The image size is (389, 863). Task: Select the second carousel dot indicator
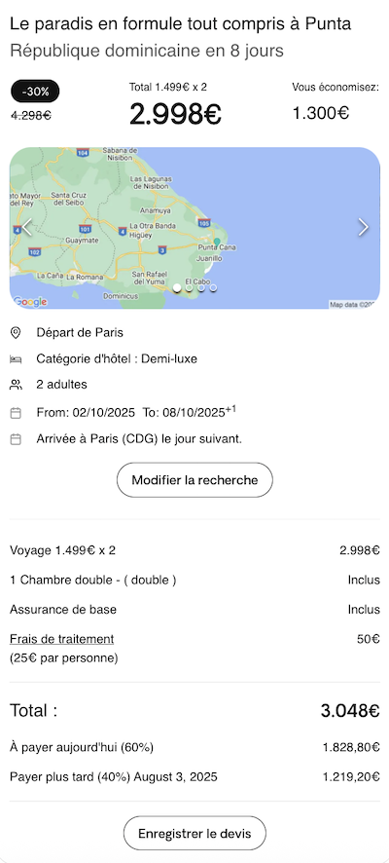click(189, 287)
